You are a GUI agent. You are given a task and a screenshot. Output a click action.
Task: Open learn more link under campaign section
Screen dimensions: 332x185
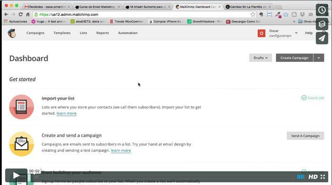(120, 150)
